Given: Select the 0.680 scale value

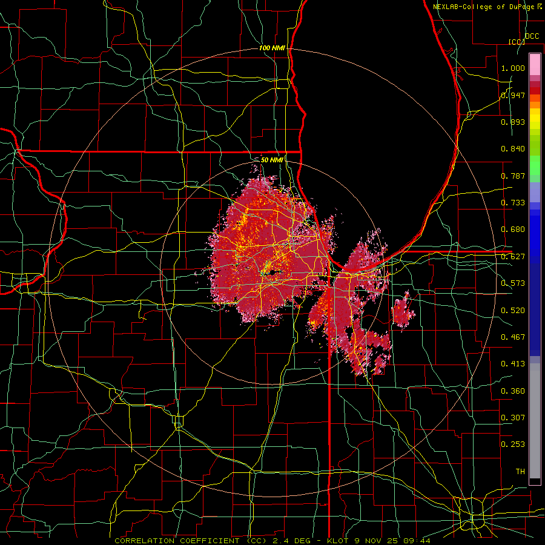Looking at the screenshot, I should [513, 230].
